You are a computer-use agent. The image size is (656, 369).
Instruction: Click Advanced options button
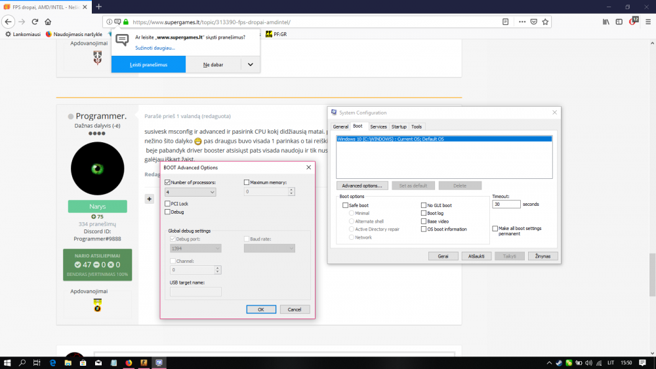click(362, 185)
